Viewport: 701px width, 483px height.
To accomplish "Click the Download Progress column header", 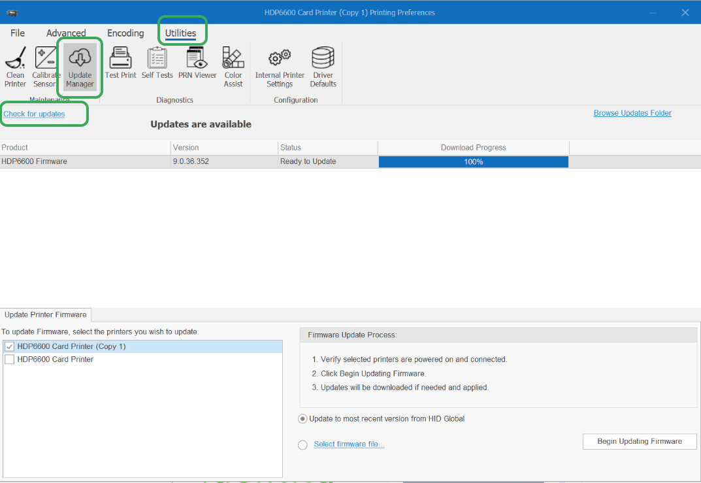I will click(x=474, y=148).
